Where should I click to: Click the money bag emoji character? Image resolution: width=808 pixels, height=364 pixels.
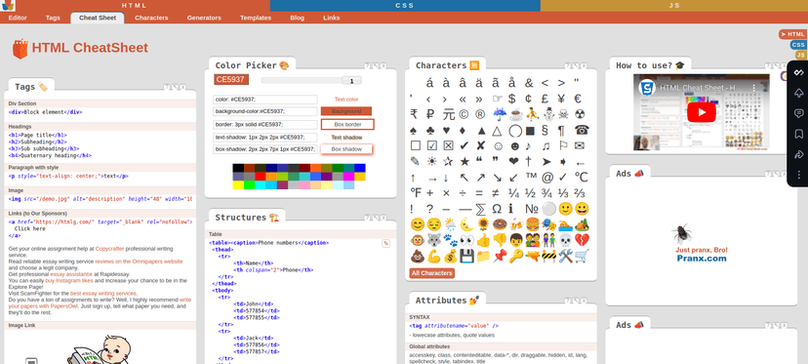(450, 257)
